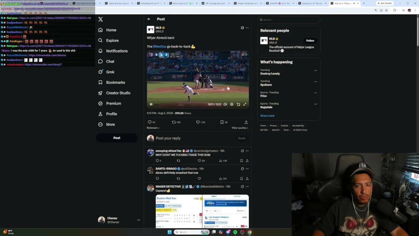Image resolution: width=419 pixels, height=236 pixels.
Task: Open more options for Destroy Lonely trend
Action: click(316, 70)
